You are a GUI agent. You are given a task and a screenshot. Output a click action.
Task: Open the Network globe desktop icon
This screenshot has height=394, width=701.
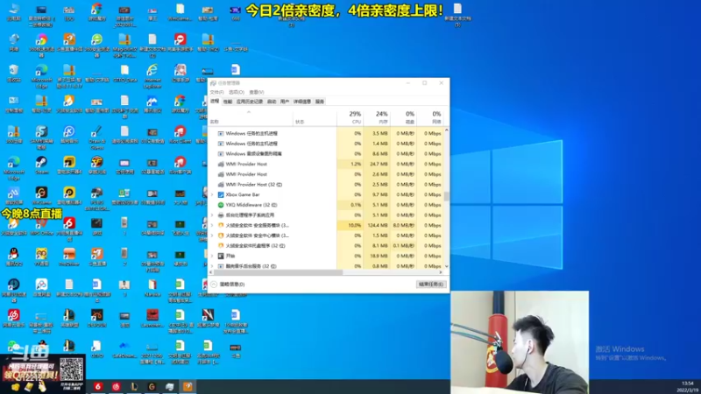[x=14, y=42]
